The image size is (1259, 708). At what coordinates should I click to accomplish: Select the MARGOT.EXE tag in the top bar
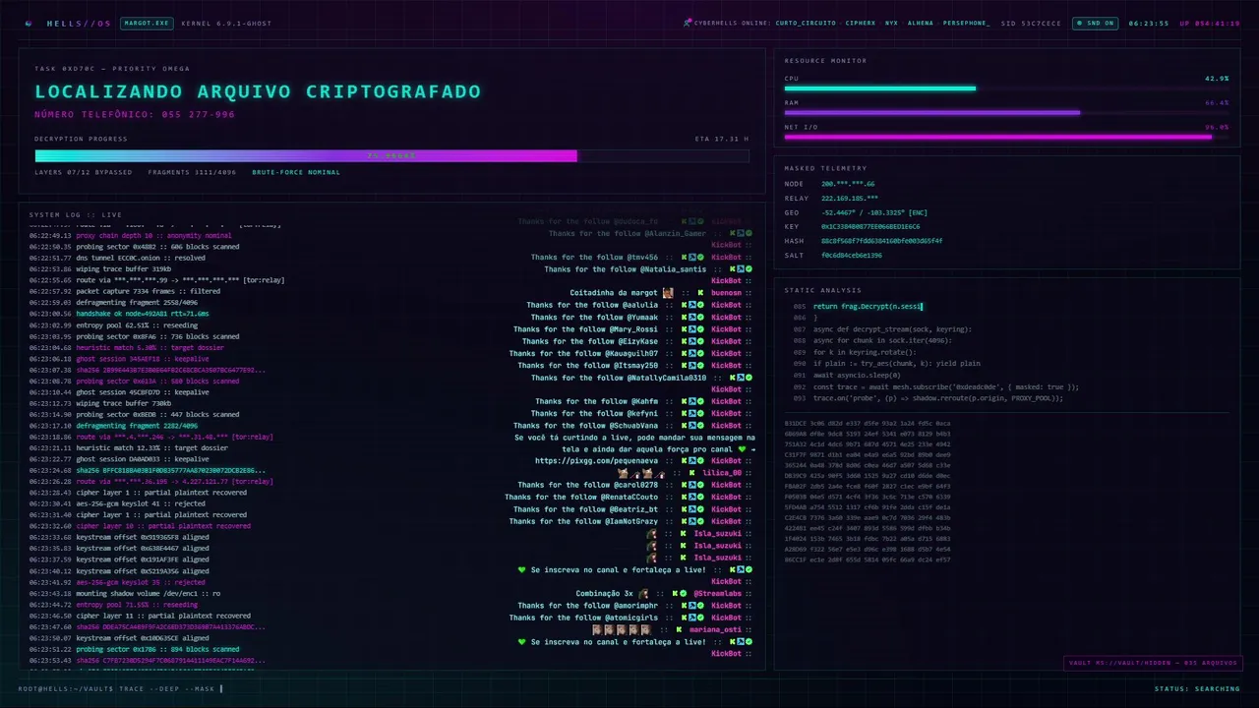147,23
